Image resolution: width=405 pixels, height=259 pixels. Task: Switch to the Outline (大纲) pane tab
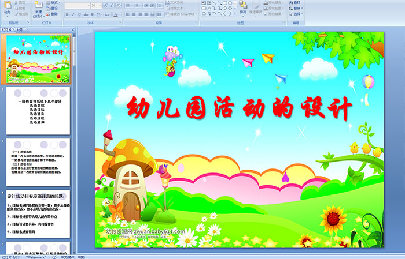coord(19,30)
